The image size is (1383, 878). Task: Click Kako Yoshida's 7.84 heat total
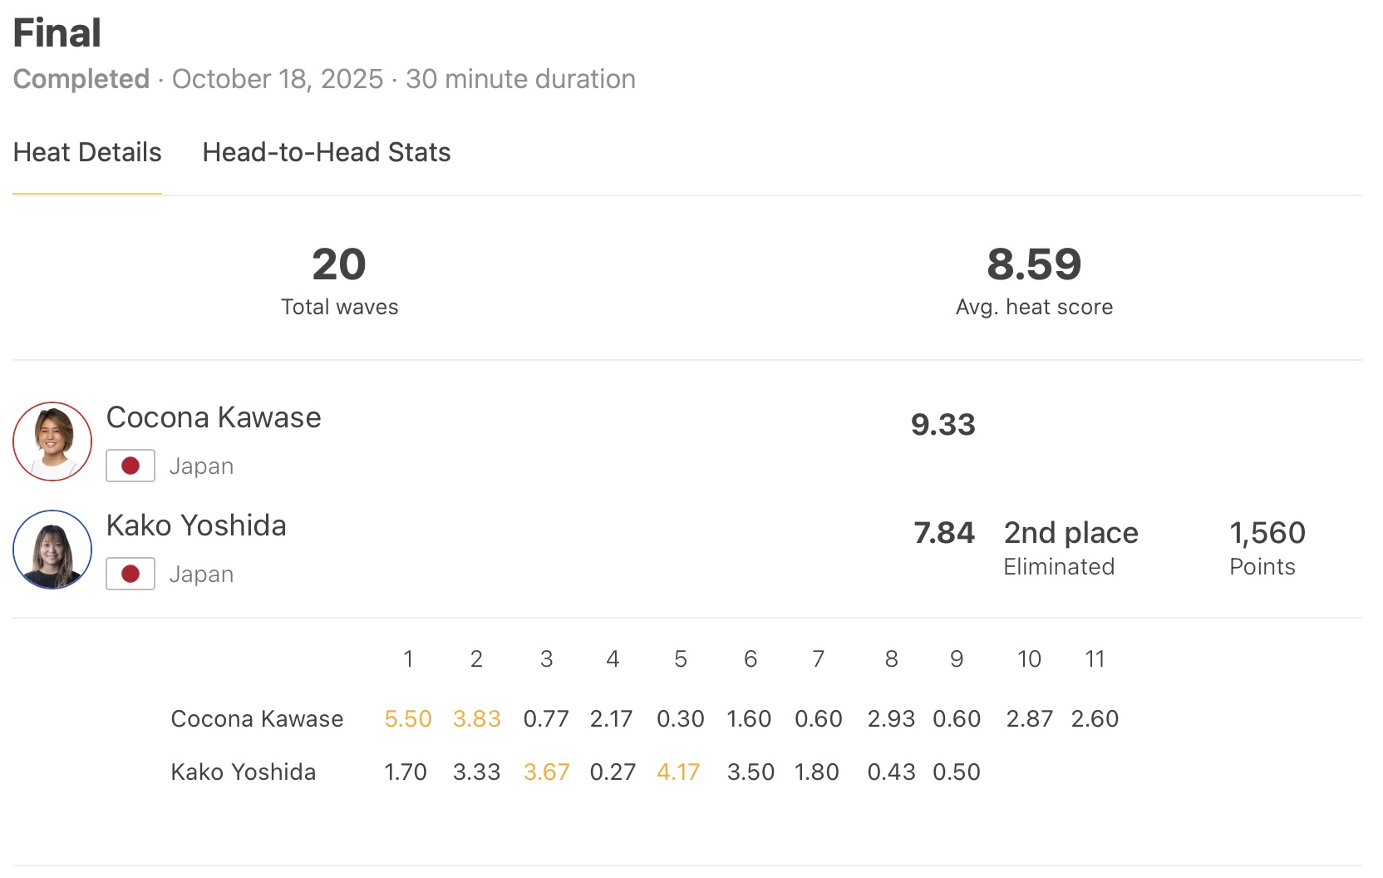[943, 533]
